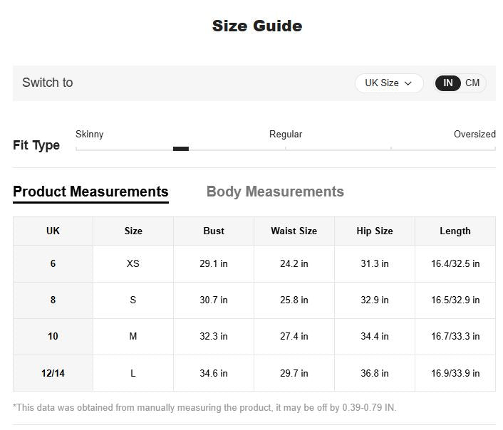503x430 pixels.
Task: Select the IN unit option
Action: pyautogui.click(x=447, y=83)
